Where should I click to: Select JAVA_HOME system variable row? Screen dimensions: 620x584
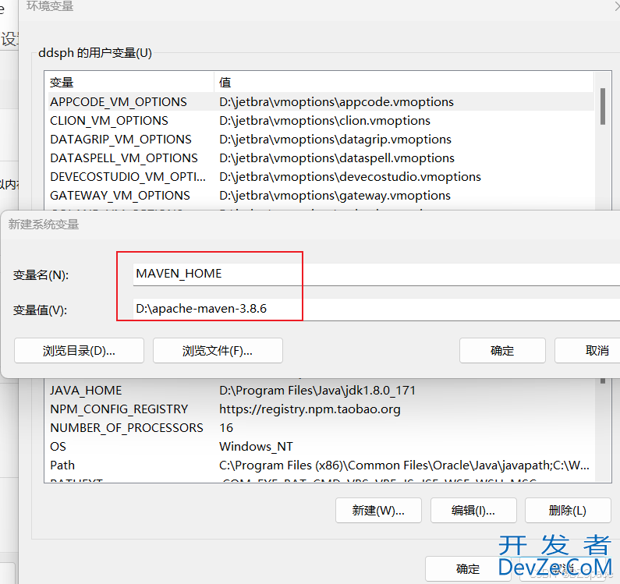coord(321,391)
